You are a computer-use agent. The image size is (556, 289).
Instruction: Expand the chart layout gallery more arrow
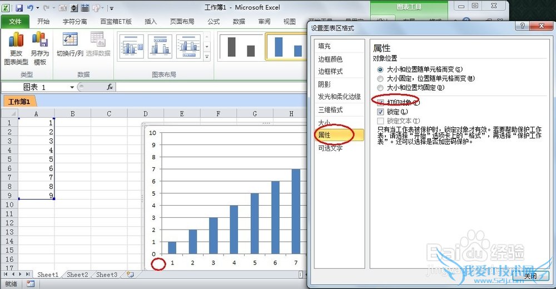207,56
